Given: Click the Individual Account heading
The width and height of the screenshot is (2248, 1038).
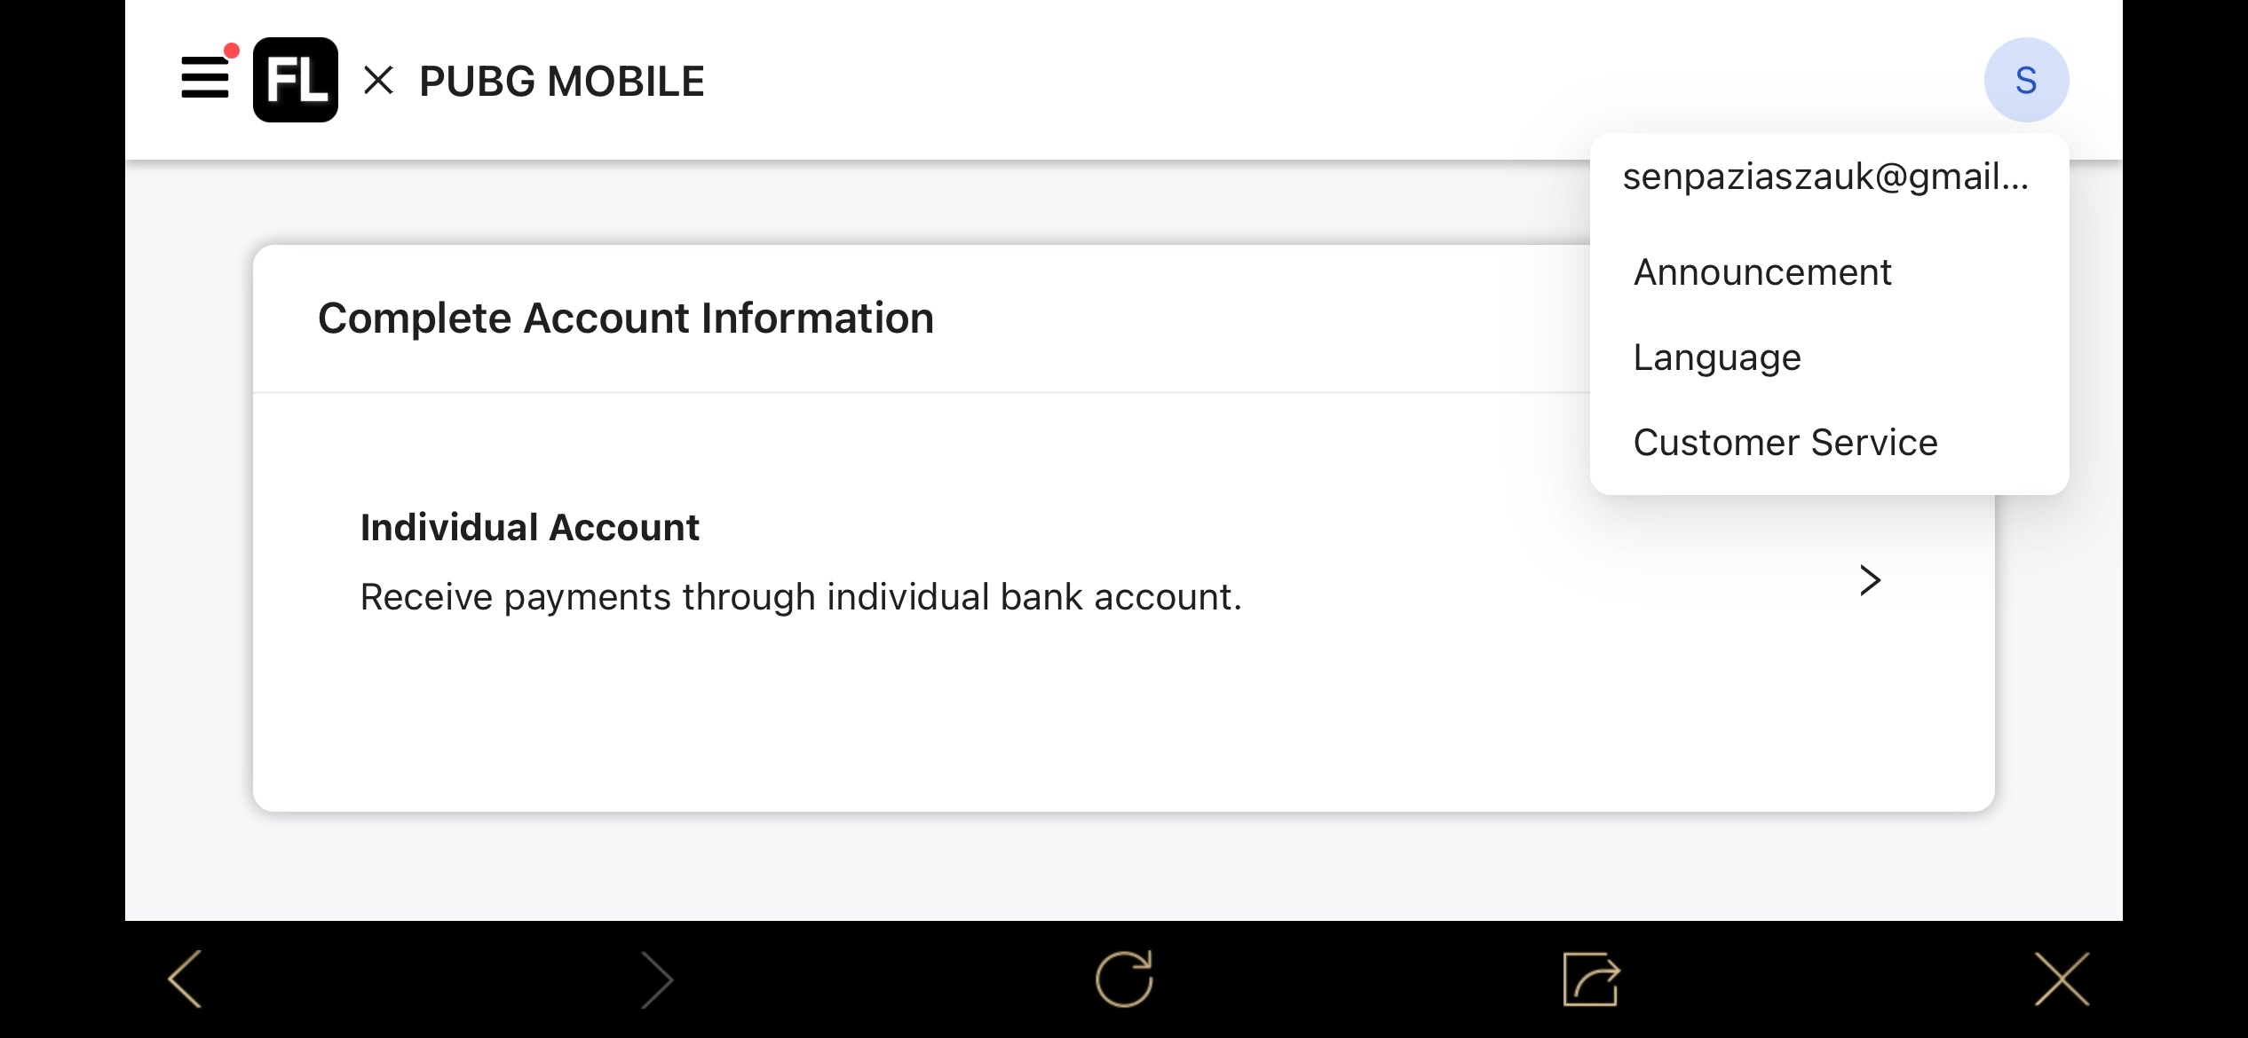Looking at the screenshot, I should (x=530, y=527).
